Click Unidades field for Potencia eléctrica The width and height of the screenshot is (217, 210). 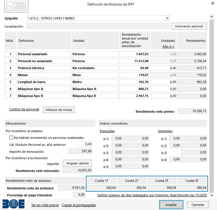coord(164,68)
